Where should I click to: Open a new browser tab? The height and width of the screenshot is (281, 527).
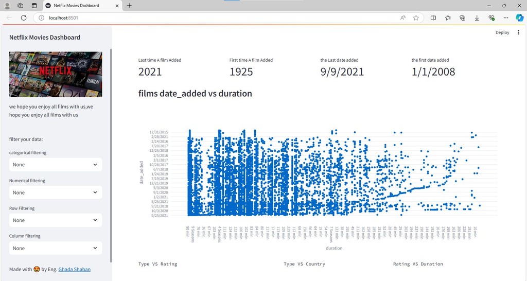(129, 5)
